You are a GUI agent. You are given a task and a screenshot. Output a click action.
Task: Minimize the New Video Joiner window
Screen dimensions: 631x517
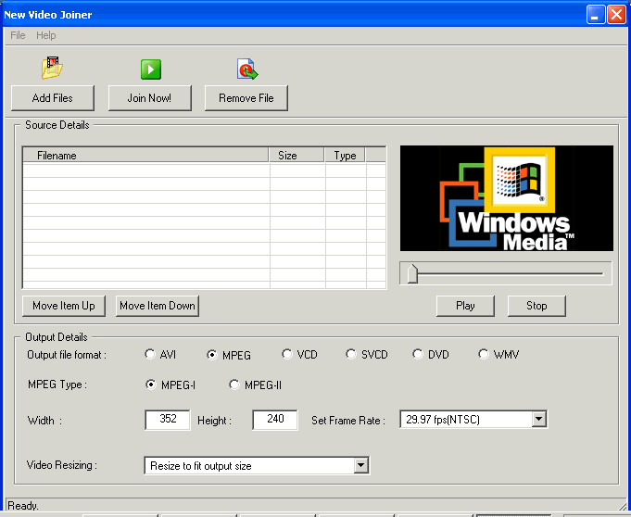tap(596, 15)
